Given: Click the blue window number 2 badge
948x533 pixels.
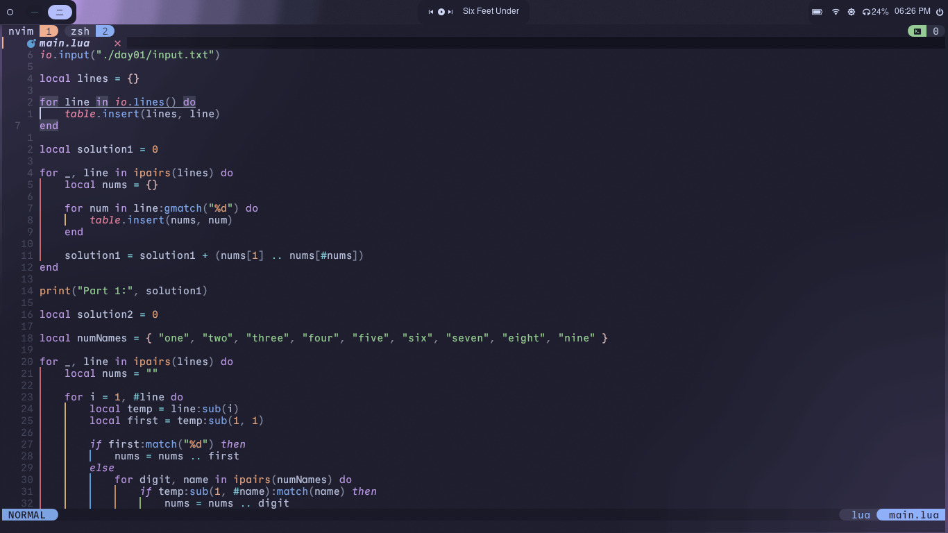Looking at the screenshot, I should 105,31.
